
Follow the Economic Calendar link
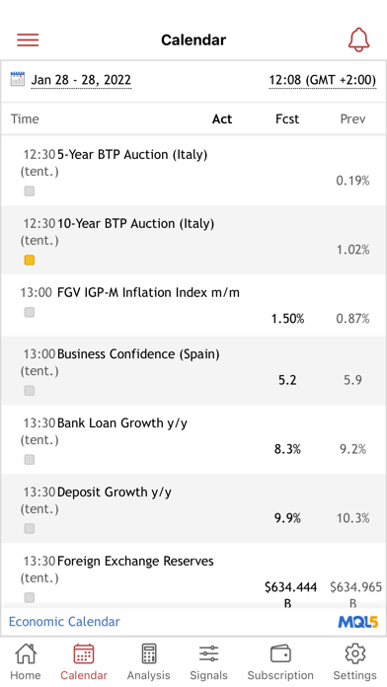(64, 622)
